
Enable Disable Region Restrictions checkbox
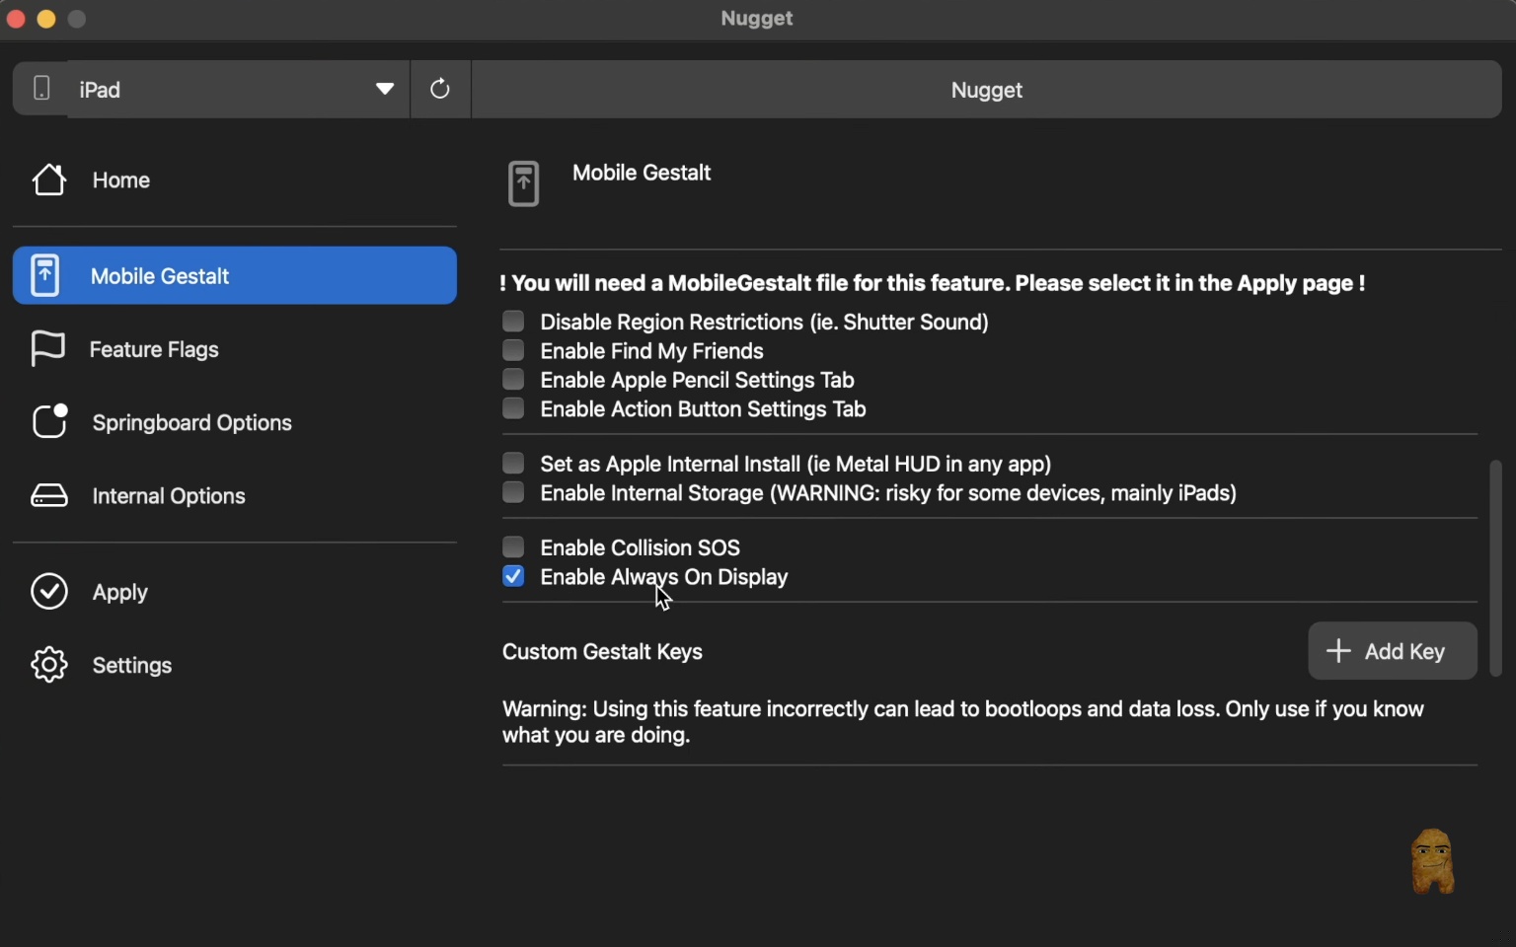pyautogui.click(x=513, y=321)
